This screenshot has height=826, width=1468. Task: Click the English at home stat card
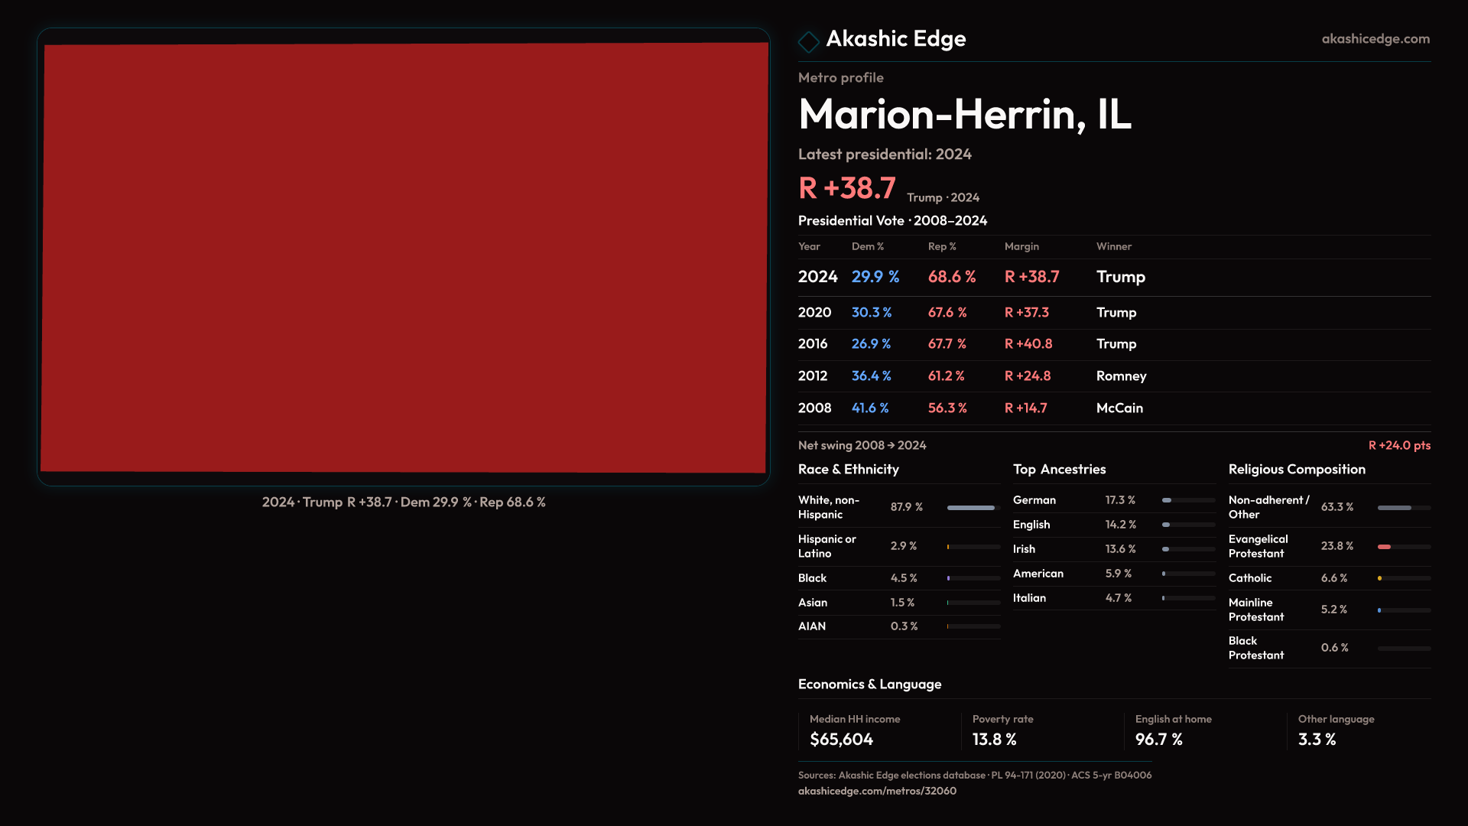click(1204, 730)
